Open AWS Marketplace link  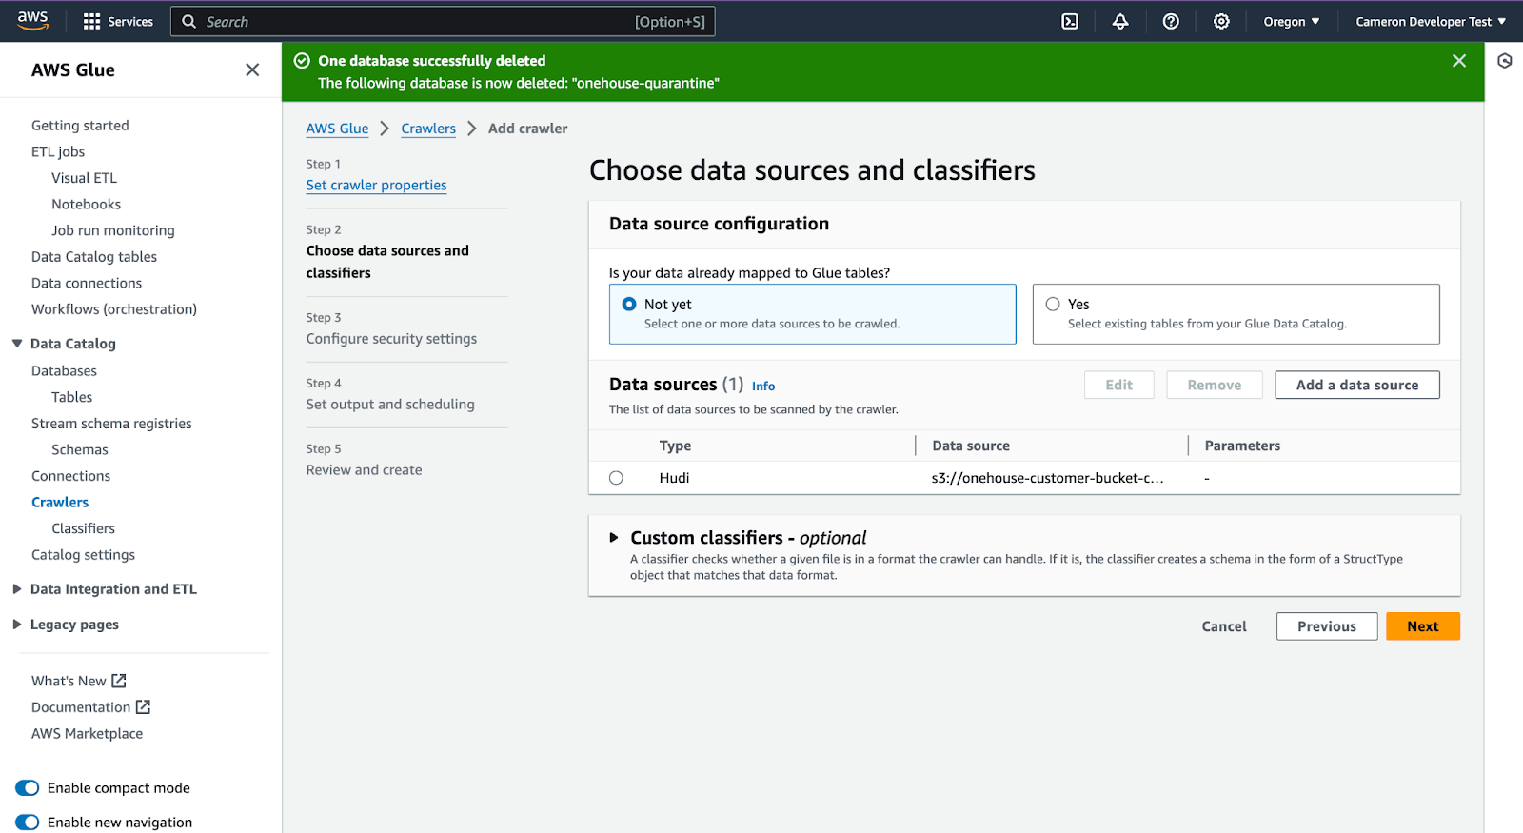click(87, 734)
